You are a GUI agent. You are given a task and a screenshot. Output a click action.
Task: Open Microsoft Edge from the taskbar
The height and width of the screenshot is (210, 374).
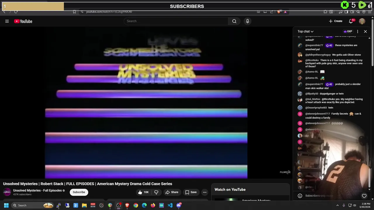pyautogui.click(x=144, y=205)
